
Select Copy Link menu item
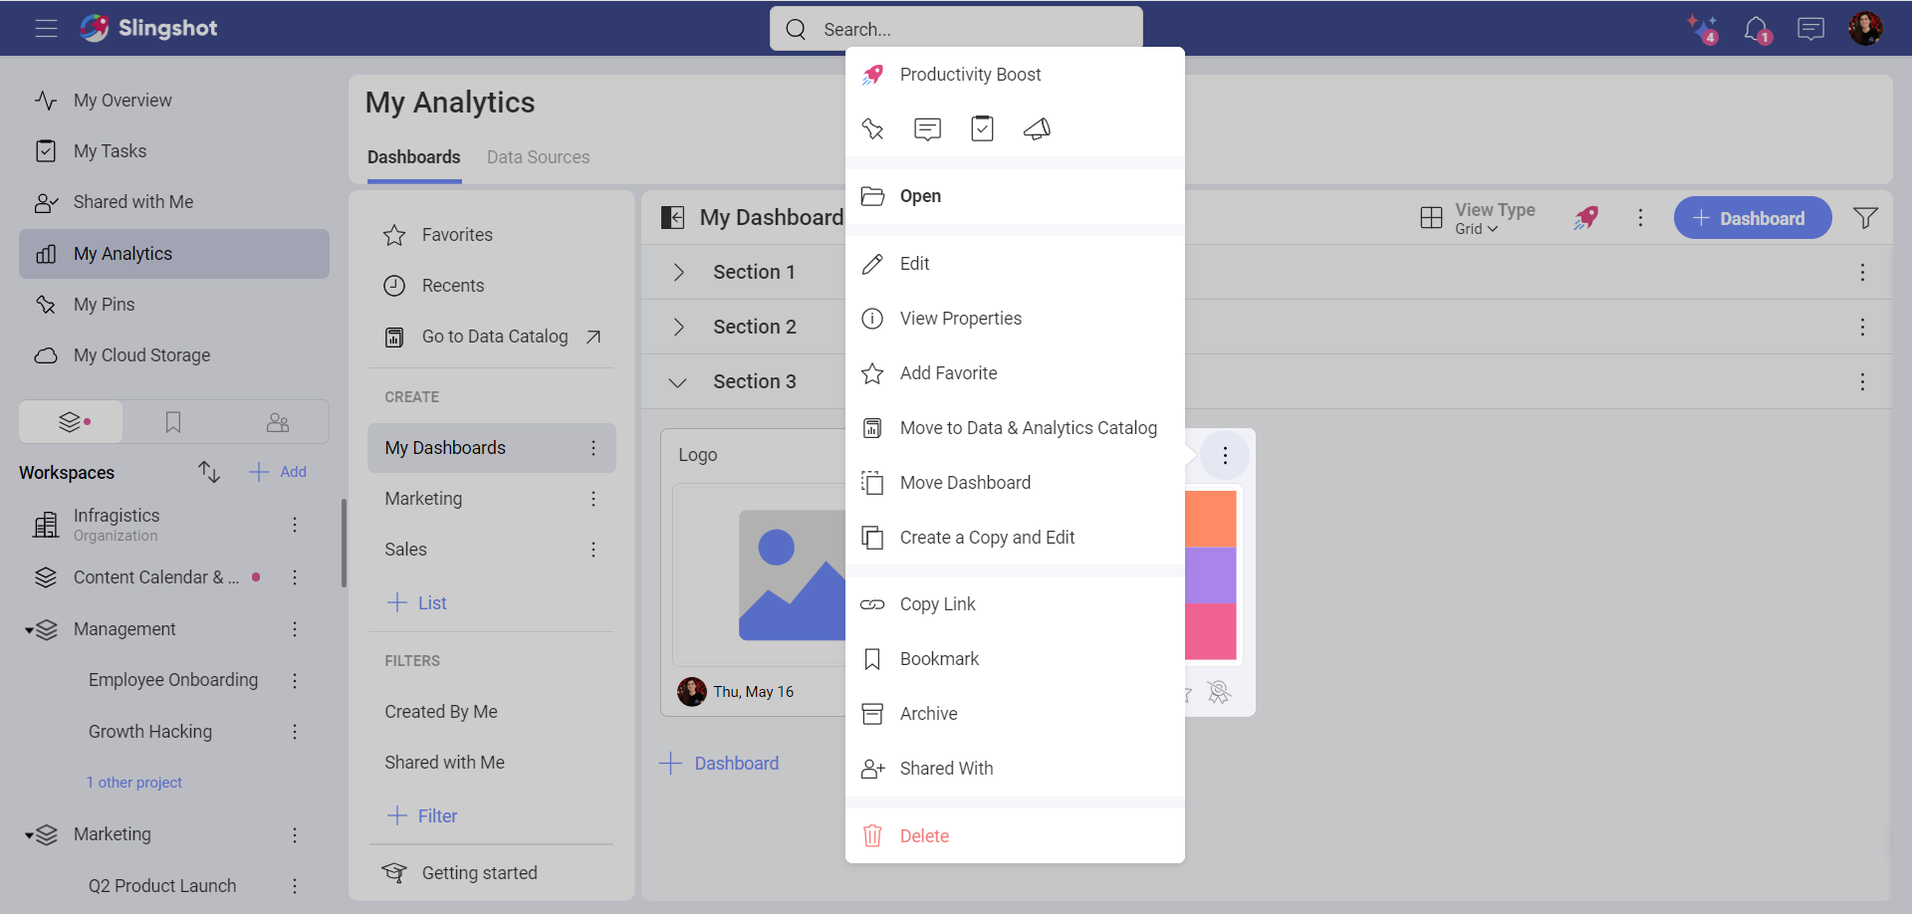(1015, 604)
